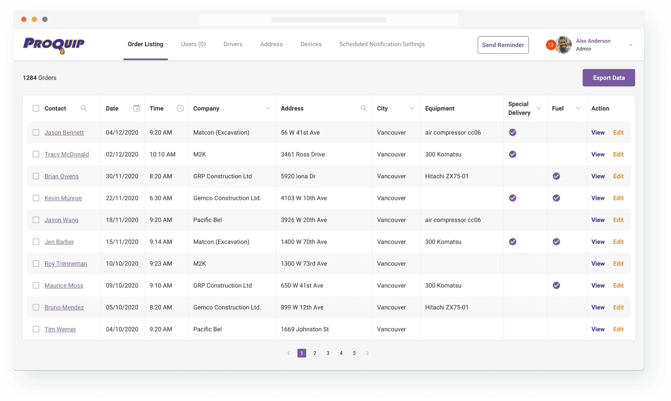This screenshot has width=671, height=401.
Task: Open the City column filter dropdown
Action: [412, 108]
